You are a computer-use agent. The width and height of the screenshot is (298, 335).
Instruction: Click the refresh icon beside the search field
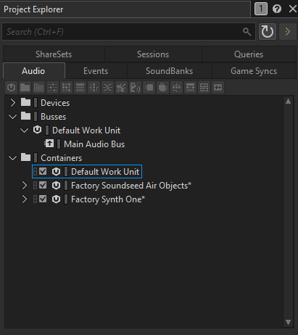click(x=268, y=32)
